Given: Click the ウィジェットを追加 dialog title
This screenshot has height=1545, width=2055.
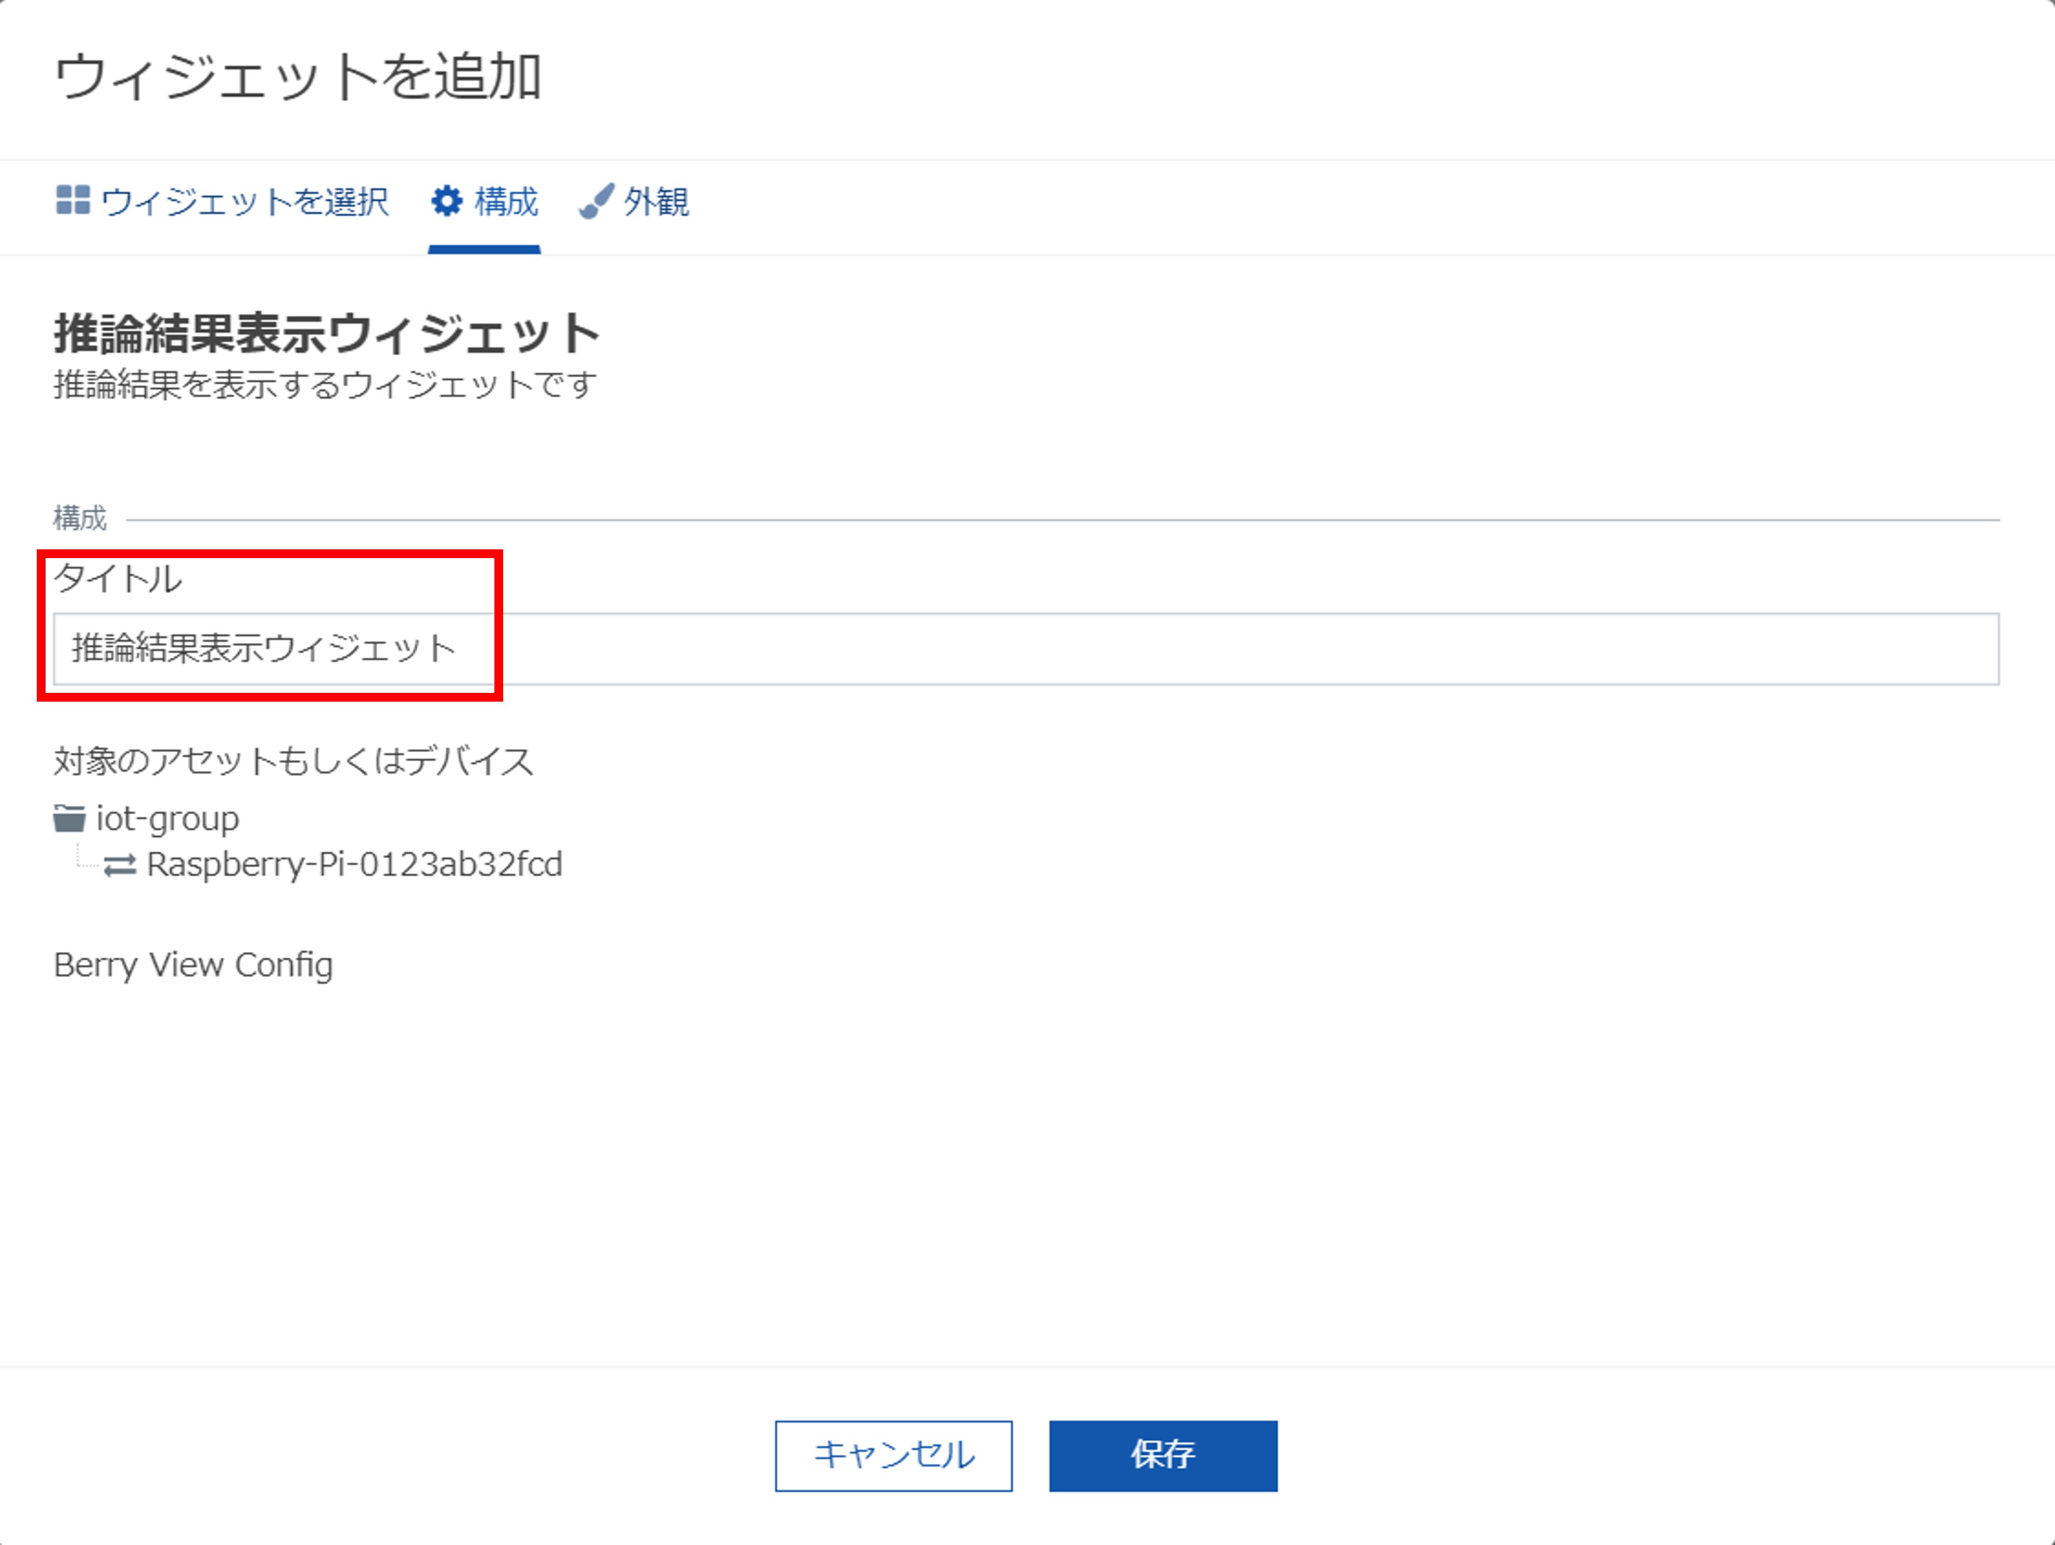Looking at the screenshot, I should [x=297, y=76].
